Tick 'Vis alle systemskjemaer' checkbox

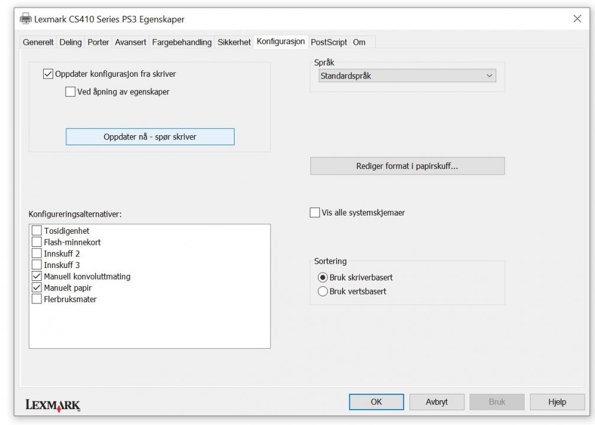(x=315, y=212)
